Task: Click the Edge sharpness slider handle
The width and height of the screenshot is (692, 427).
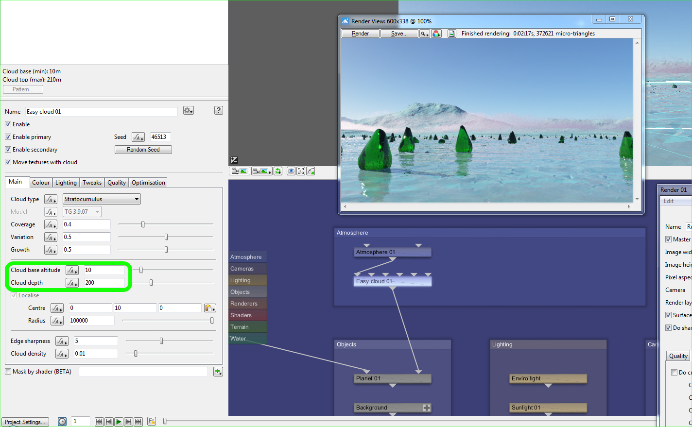Action: pos(161,341)
